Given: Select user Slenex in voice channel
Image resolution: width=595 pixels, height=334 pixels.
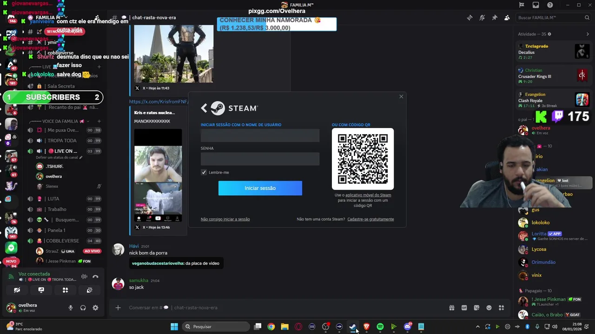Looking at the screenshot, I should [68, 186].
